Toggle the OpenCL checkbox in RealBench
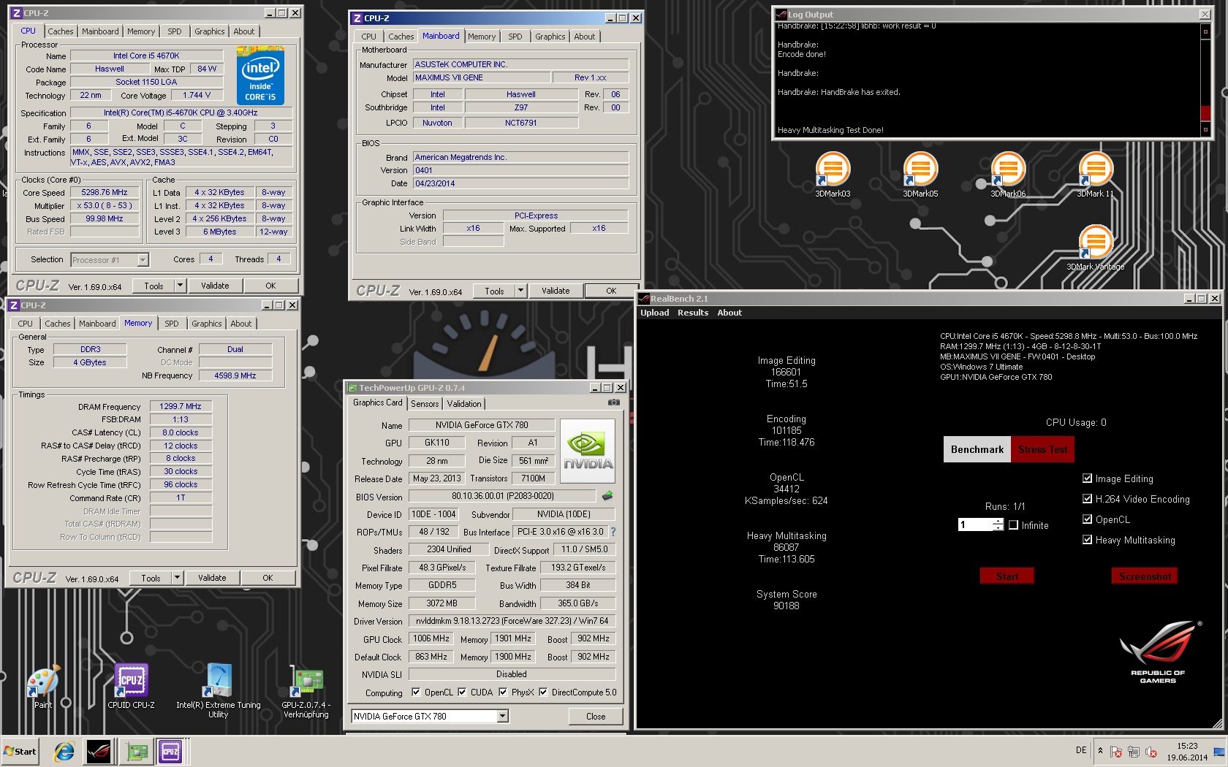Screen dimensions: 1228x767 1087,519
